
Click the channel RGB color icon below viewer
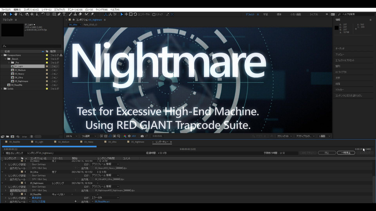click(x=125, y=136)
